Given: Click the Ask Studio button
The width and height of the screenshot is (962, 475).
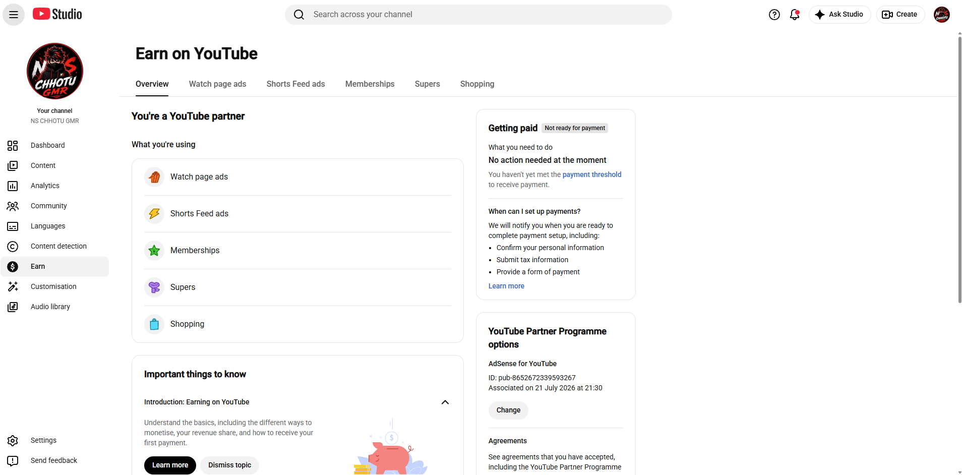Looking at the screenshot, I should click(x=839, y=15).
